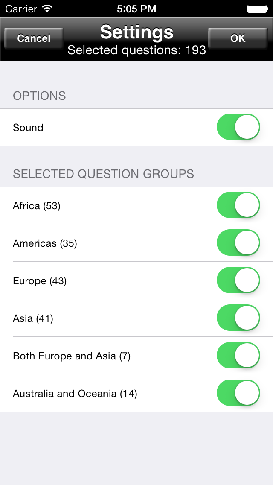273x485 pixels.
Task: Tap the Sound row label
Action: pos(28,127)
